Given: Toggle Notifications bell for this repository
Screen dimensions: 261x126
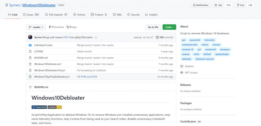Looking at the screenshot, I should [x=201, y=5].
